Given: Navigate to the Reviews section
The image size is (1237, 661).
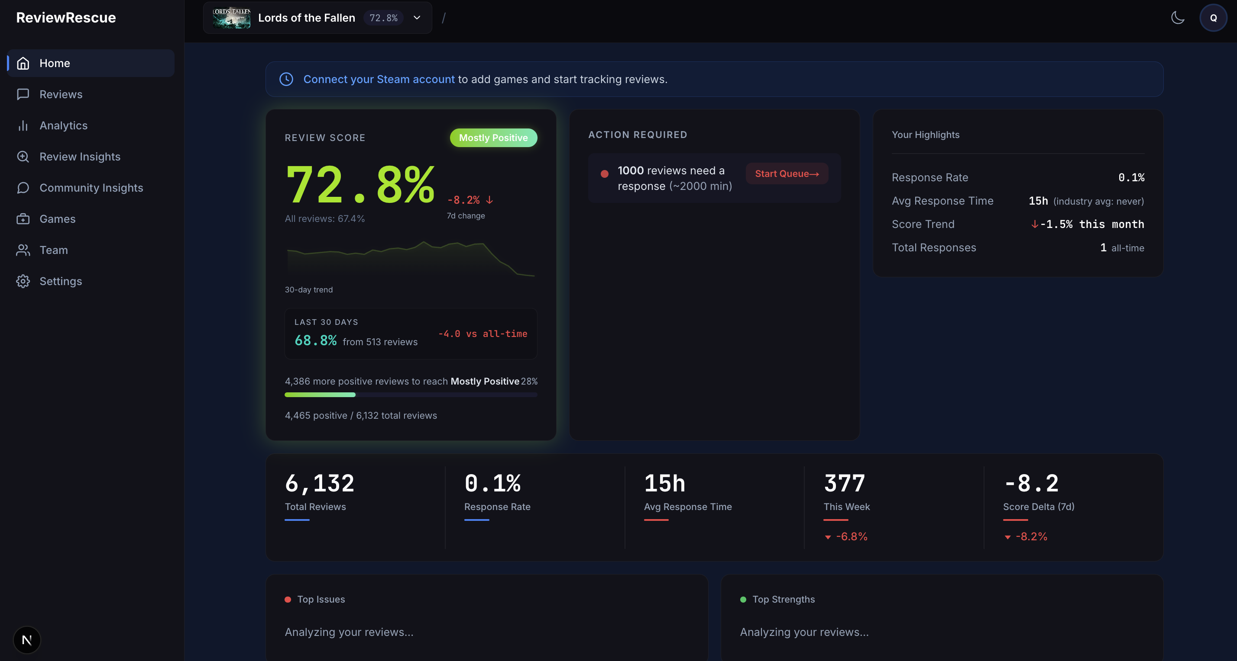Looking at the screenshot, I should pyautogui.click(x=61, y=94).
